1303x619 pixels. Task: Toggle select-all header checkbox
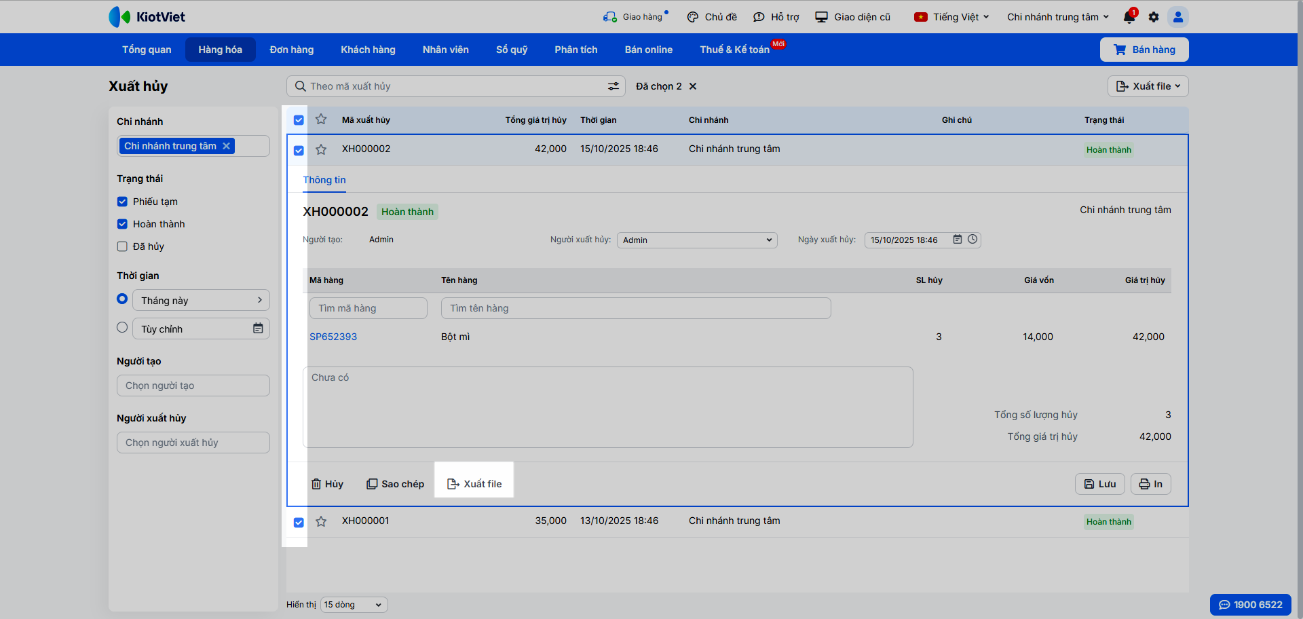pos(299,120)
